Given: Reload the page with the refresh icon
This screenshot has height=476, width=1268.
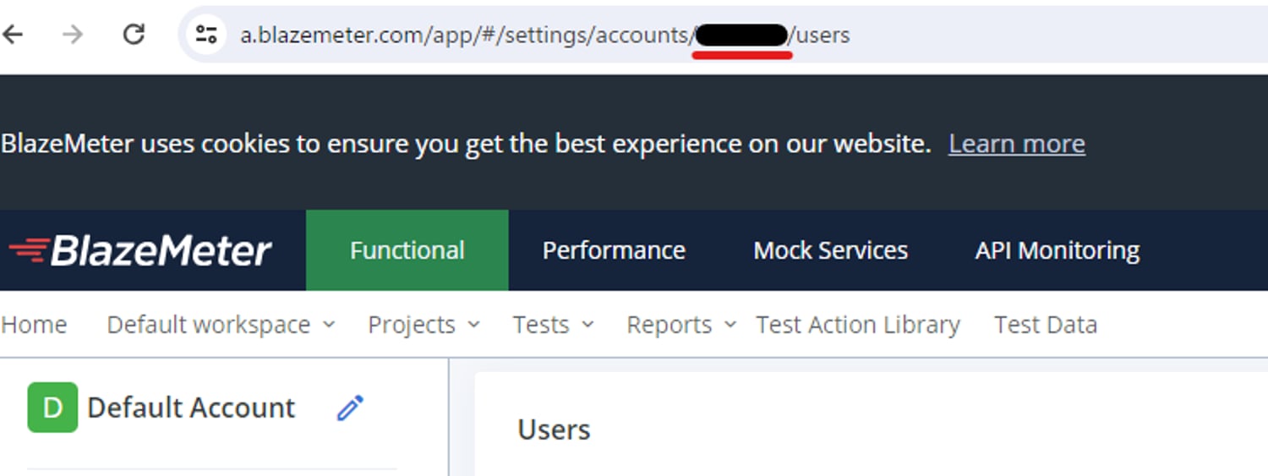Looking at the screenshot, I should point(134,35).
